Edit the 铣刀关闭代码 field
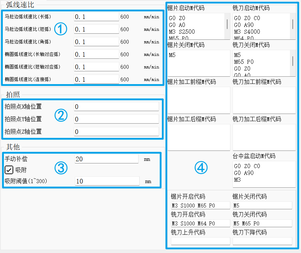The image size is (301, 253). 262,224
